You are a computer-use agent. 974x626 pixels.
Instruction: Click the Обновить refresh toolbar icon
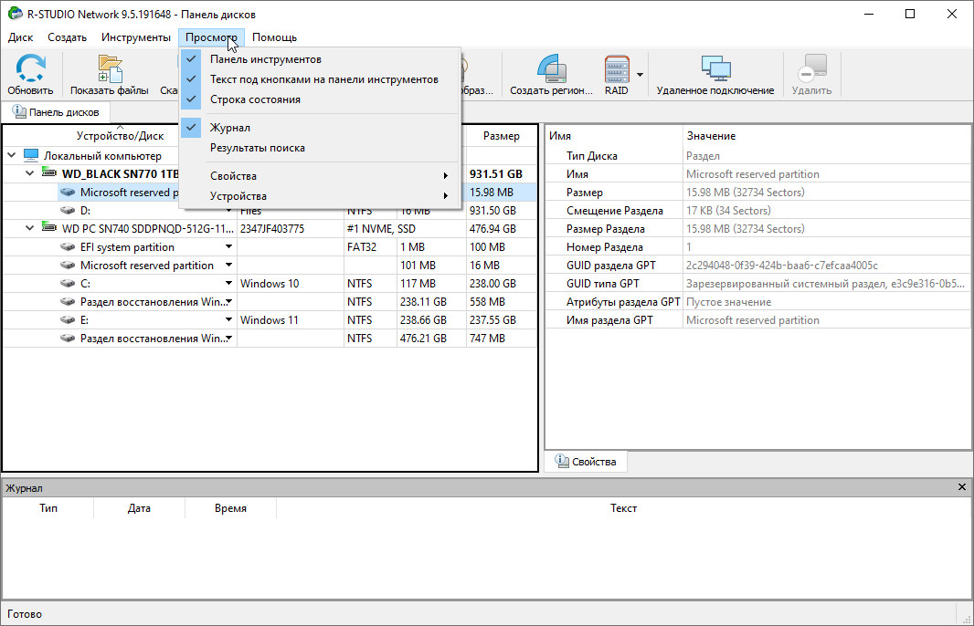tap(30, 69)
